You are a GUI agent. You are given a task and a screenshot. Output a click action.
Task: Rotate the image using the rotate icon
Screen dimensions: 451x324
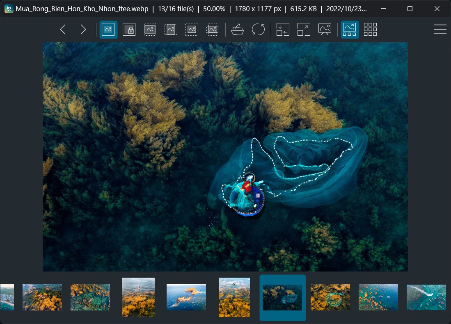[x=259, y=29]
